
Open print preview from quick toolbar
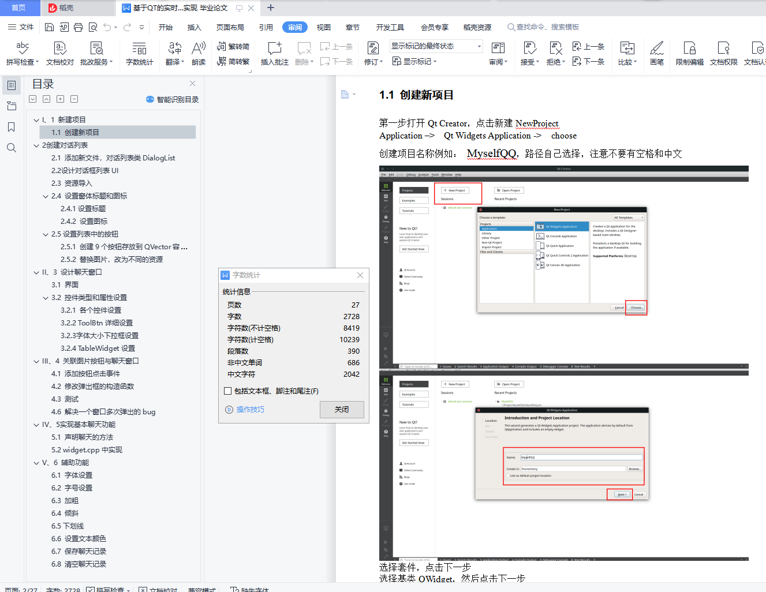coord(92,27)
